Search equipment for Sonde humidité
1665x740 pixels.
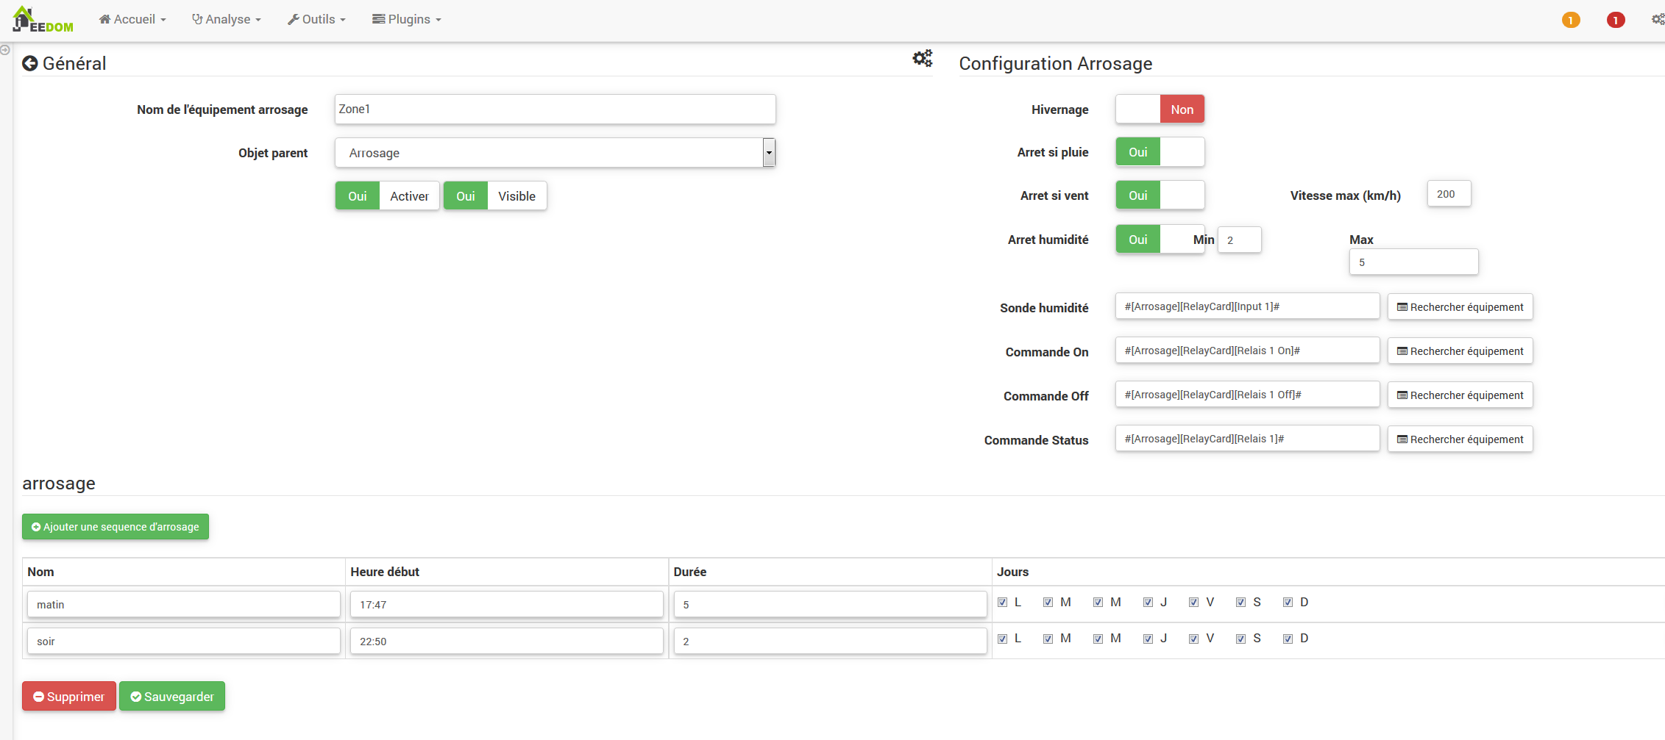click(1460, 307)
